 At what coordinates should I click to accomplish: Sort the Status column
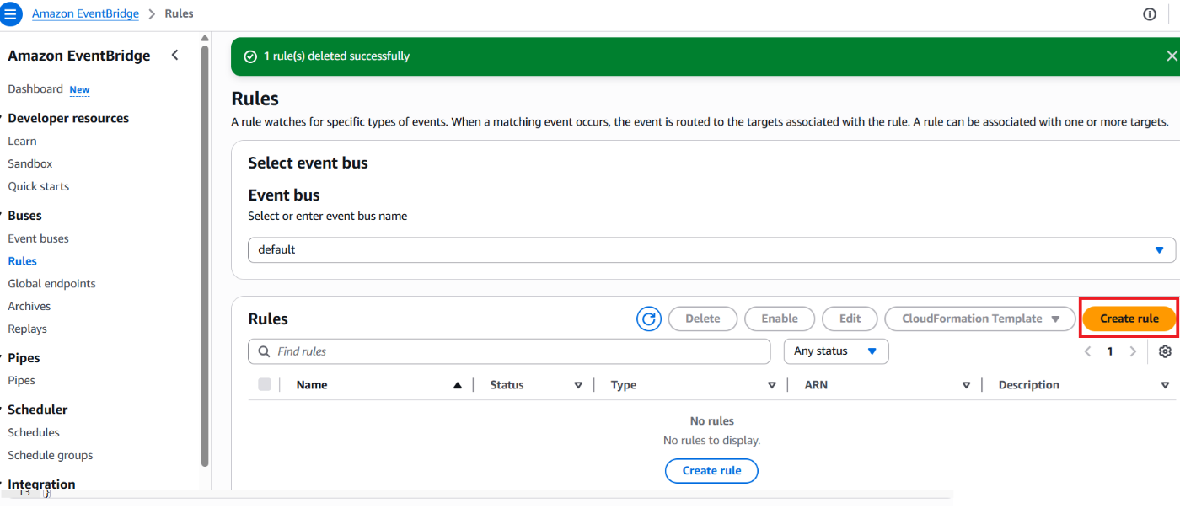pyautogui.click(x=578, y=385)
